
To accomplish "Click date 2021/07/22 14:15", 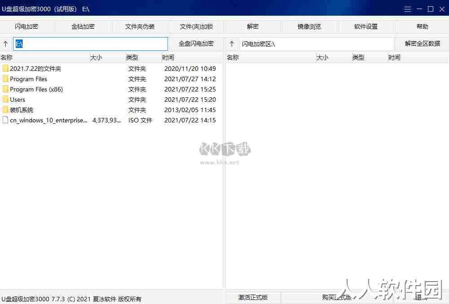I will pos(190,120).
